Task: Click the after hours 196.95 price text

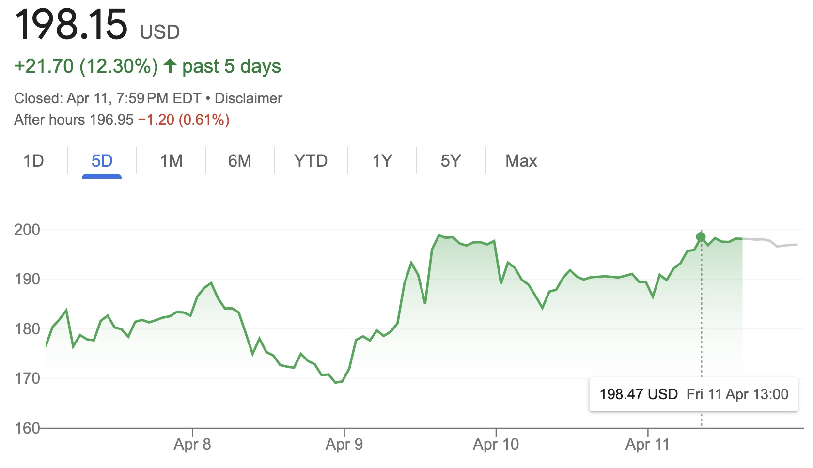Action: 111,120
